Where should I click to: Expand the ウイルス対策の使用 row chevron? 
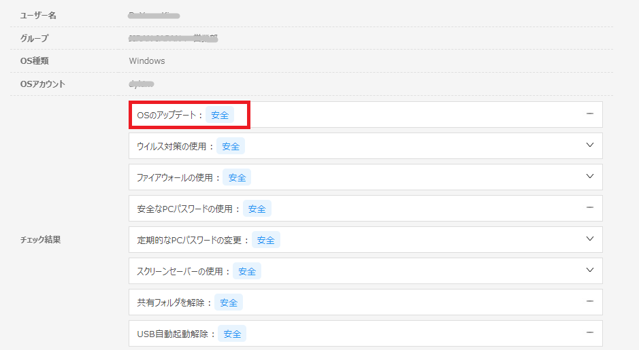coord(590,145)
